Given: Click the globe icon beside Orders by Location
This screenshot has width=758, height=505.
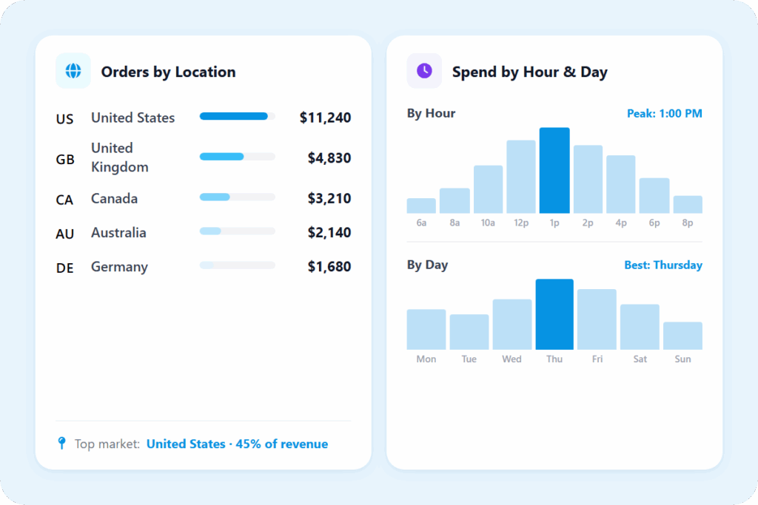Looking at the screenshot, I should [73, 71].
